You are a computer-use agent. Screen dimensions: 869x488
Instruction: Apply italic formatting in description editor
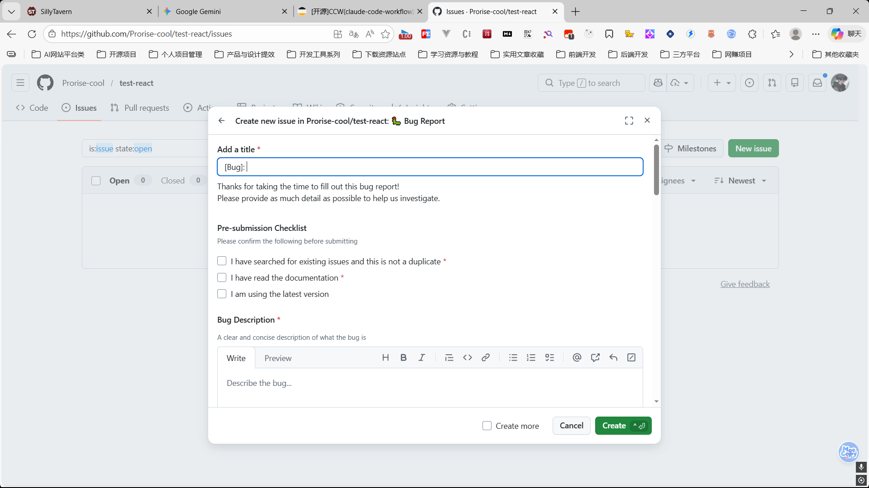[421, 358]
